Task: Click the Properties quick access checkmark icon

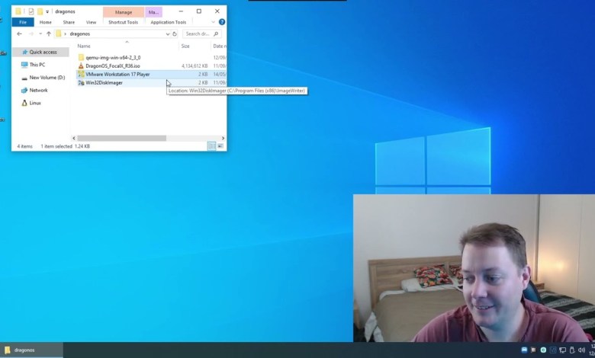Action: point(31,11)
